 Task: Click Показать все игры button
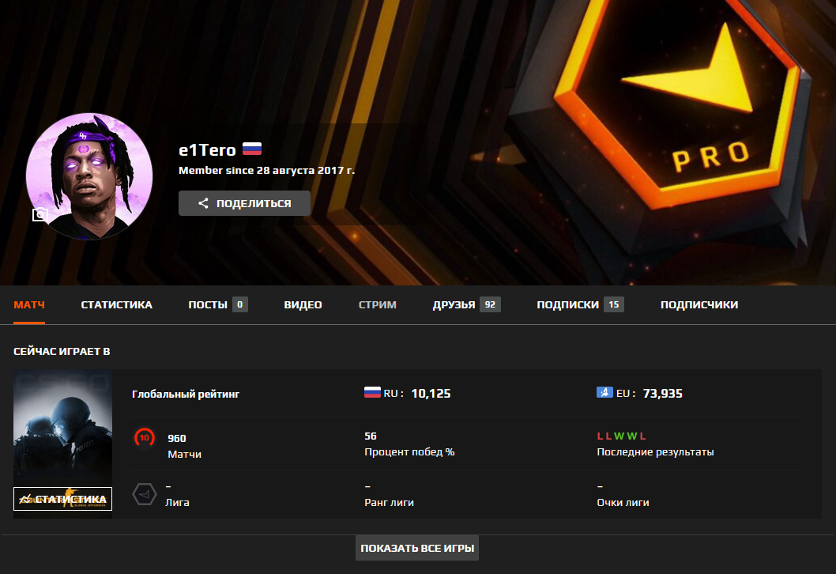(x=417, y=548)
